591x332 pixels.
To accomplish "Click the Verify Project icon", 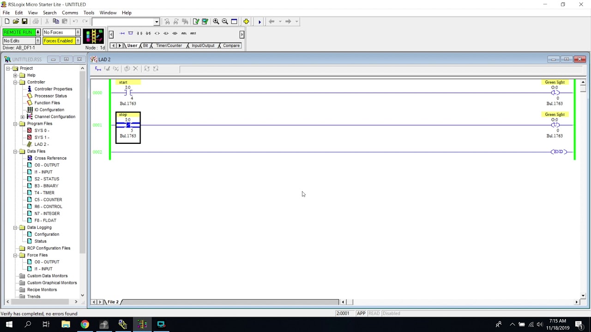I will (x=205, y=21).
